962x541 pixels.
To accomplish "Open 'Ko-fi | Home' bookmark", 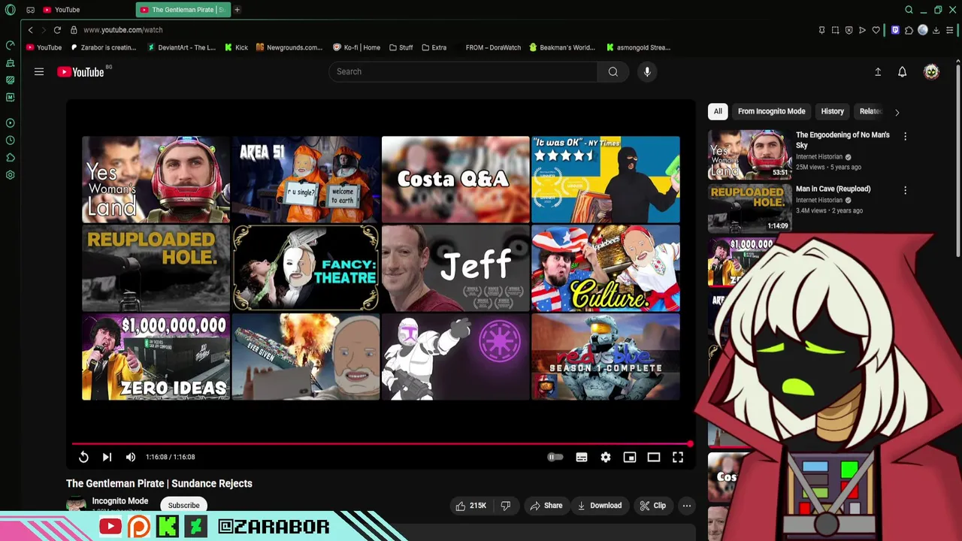I will (x=357, y=47).
